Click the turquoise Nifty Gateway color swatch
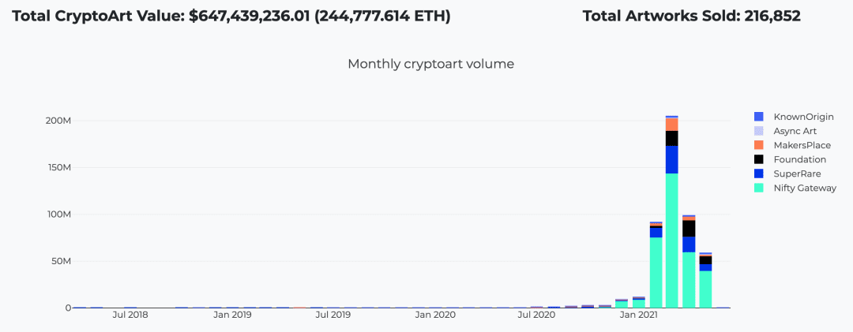The width and height of the screenshot is (853, 332). [759, 188]
